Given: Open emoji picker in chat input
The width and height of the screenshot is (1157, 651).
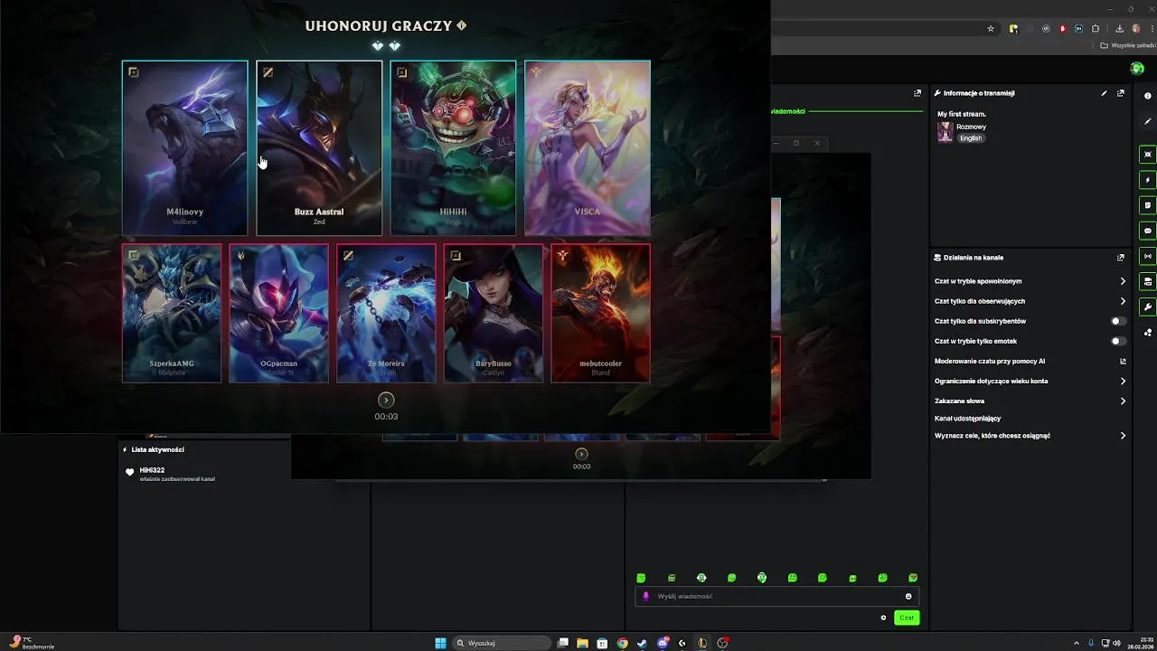Looking at the screenshot, I should [x=908, y=596].
